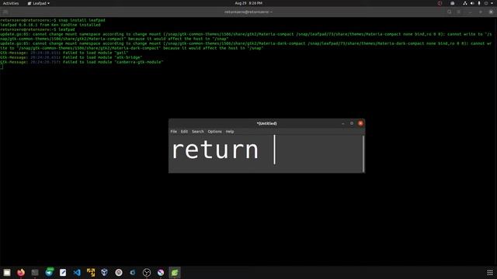
Task: Launch Visual Studio Code from the dock
Action: pos(77,272)
